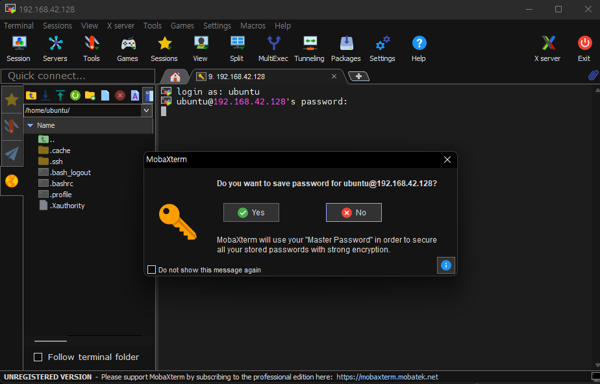Click the rename 'A' SFTP icon
The width and height of the screenshot is (600, 384).
tap(134, 95)
